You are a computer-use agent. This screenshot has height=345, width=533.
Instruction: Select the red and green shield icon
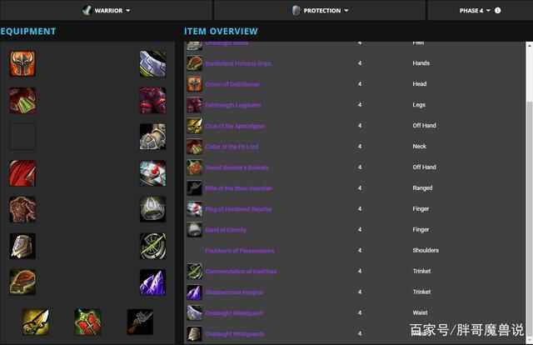pyautogui.click(x=87, y=322)
